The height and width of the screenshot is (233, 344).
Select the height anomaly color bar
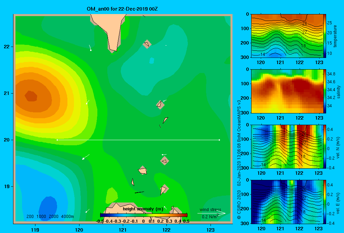(x=144, y=215)
